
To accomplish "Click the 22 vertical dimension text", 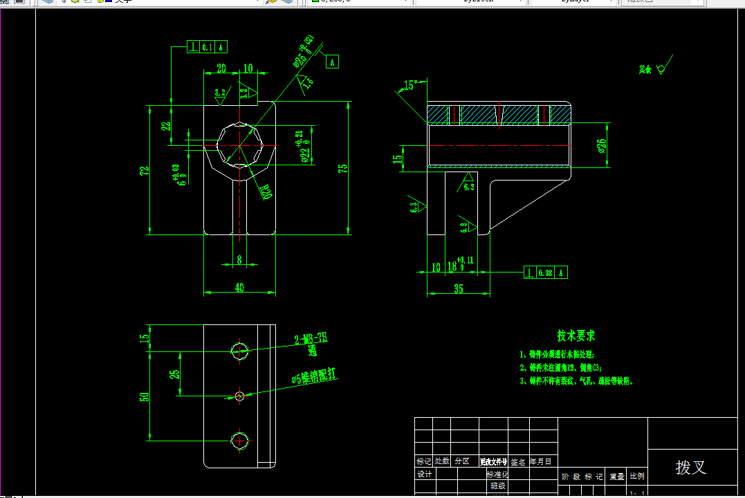I will (165, 126).
